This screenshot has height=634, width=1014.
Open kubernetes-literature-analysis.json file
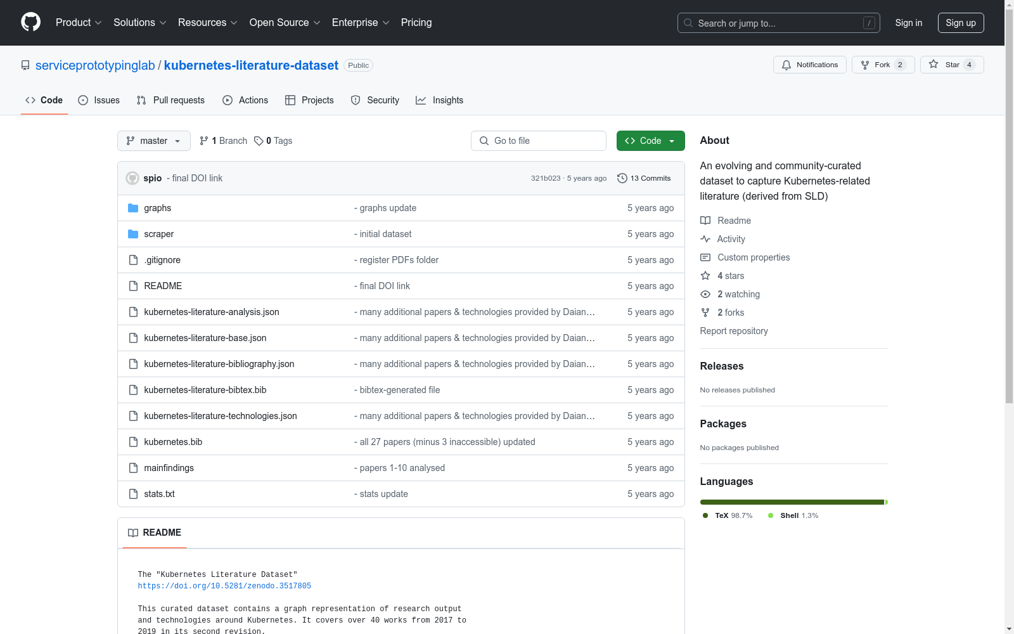(212, 312)
